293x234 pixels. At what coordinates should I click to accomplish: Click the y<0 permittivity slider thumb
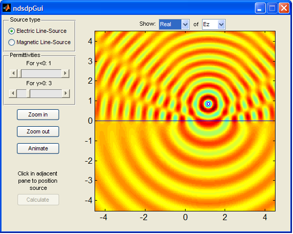click(x=19, y=73)
